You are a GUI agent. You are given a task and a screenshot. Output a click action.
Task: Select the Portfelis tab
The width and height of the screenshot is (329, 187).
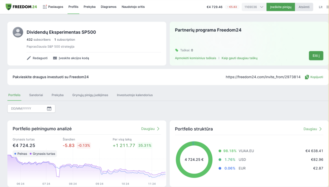(14, 95)
